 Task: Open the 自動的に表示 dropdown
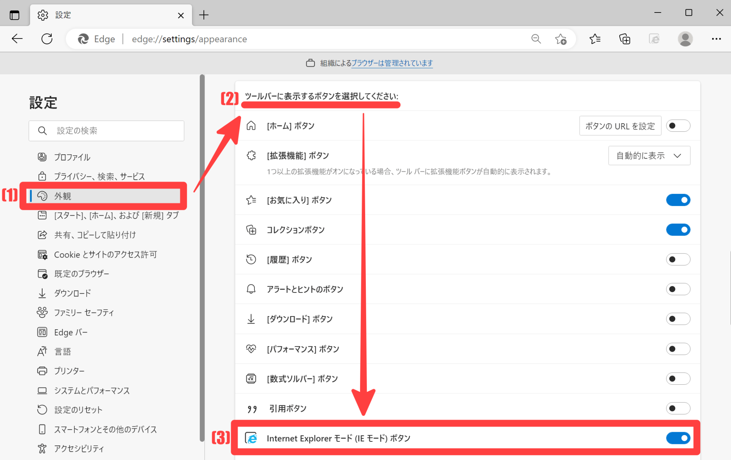[x=649, y=155]
